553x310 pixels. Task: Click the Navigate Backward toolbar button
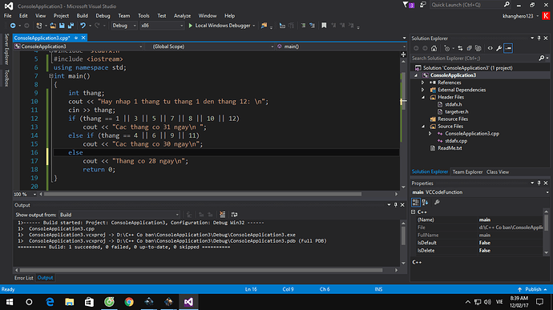(x=13, y=26)
